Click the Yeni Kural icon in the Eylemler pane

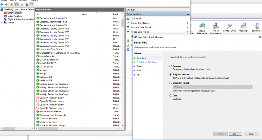point(128,19)
